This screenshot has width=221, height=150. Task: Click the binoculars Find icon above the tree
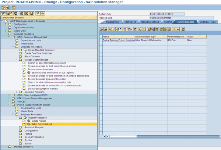pos(22,13)
